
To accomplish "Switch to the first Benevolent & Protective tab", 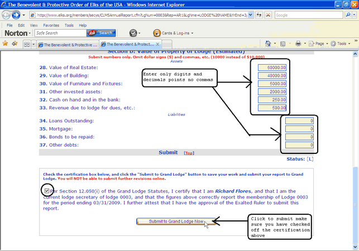I will 67,44.
